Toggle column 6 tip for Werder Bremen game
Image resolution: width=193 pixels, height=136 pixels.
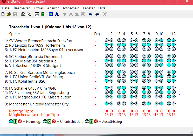point(136,40)
